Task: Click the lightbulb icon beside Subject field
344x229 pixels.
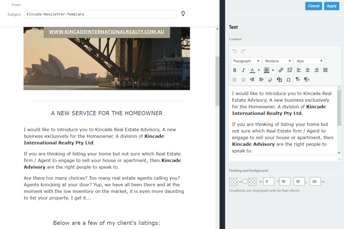Action: 183,14
